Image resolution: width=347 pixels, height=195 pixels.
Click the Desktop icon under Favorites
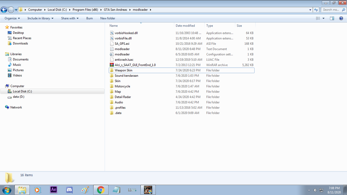(x=10, y=33)
